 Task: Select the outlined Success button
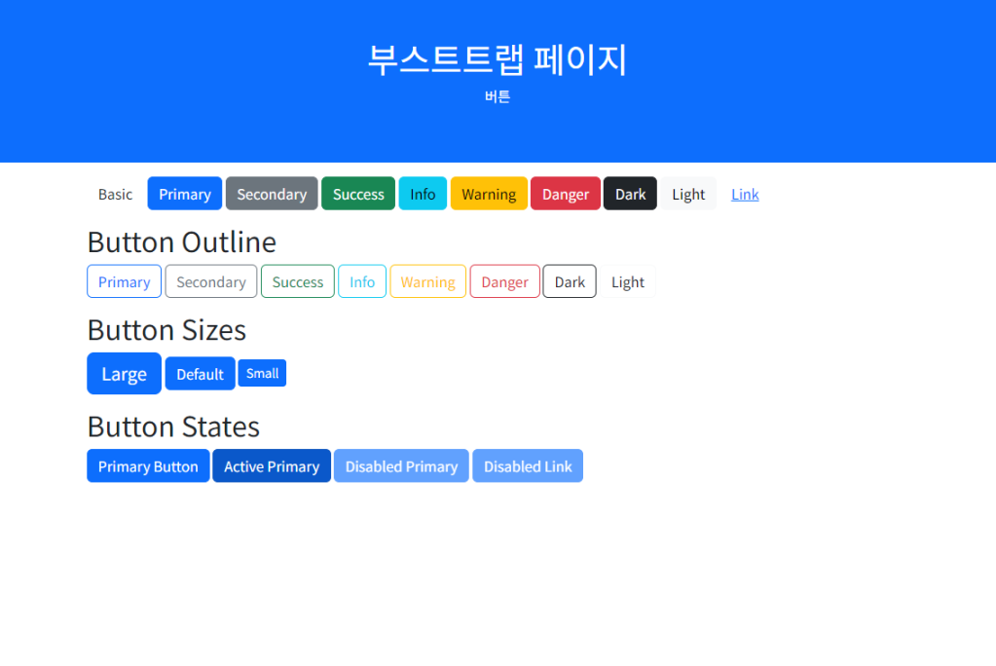click(297, 281)
